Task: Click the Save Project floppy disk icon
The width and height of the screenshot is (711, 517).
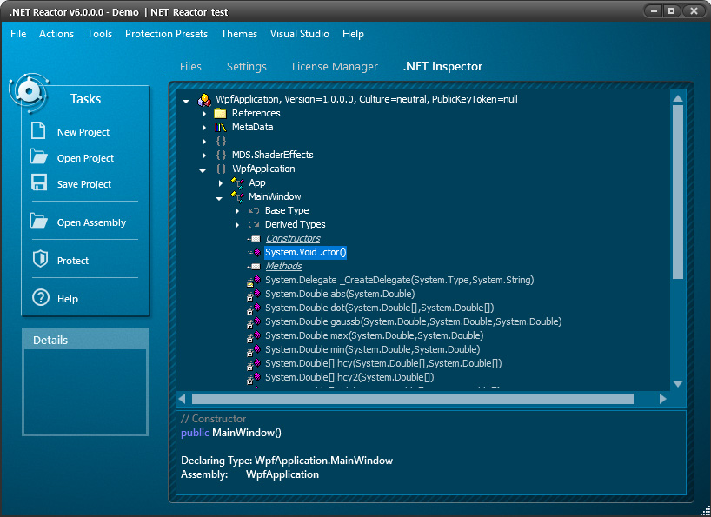Action: (x=39, y=183)
